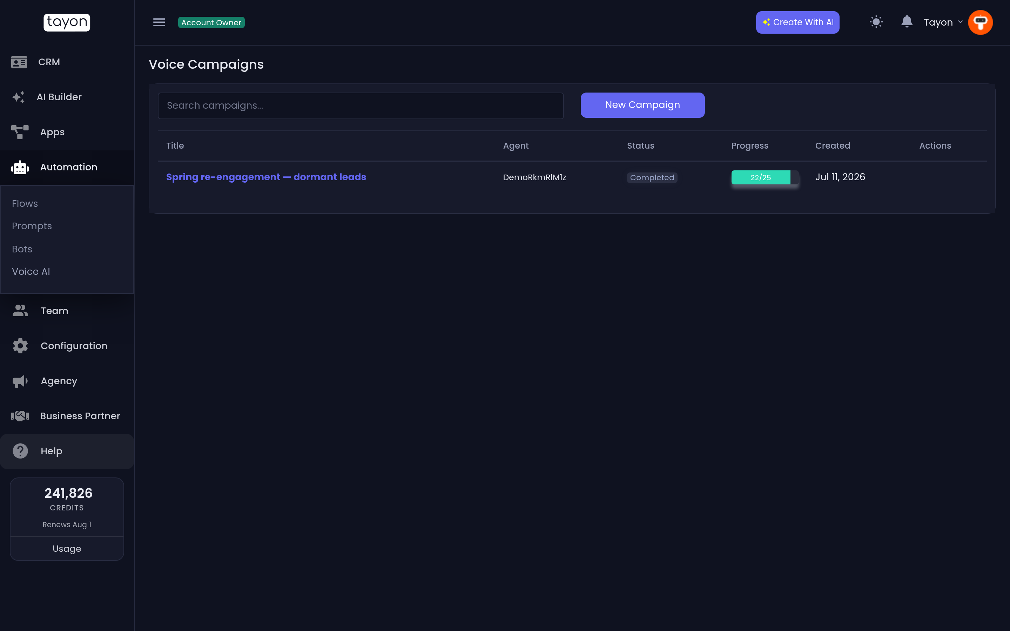Click the Team people icon
1010x631 pixels.
20,311
